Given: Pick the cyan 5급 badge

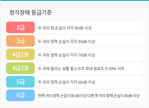Looking at the screenshot, I should (x=20, y=82).
